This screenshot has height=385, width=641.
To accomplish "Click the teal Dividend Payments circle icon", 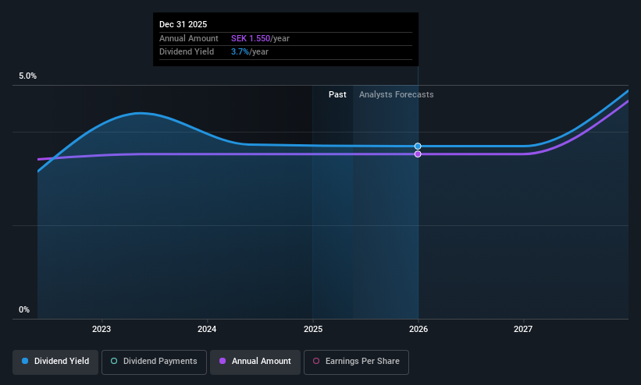I will click(114, 361).
